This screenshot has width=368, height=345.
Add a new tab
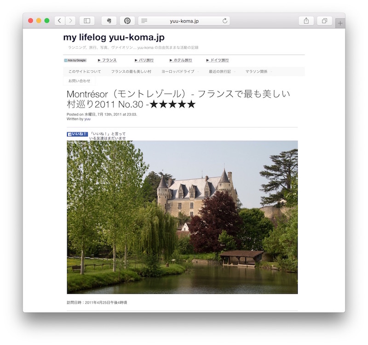[x=340, y=23]
